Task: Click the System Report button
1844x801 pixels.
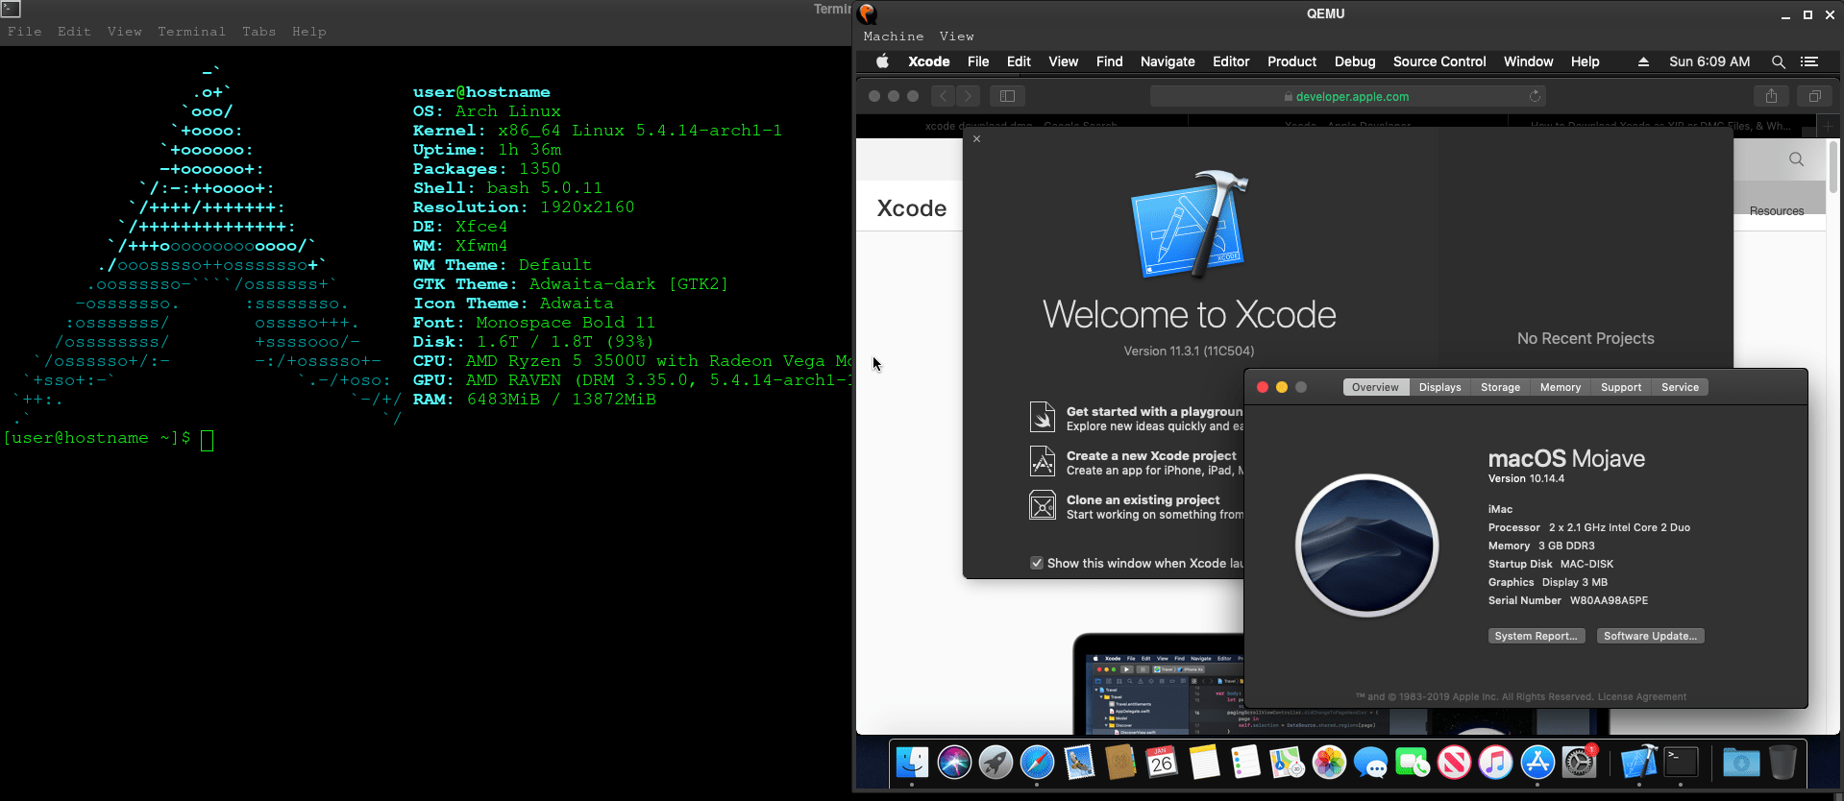Action: [x=1536, y=636]
